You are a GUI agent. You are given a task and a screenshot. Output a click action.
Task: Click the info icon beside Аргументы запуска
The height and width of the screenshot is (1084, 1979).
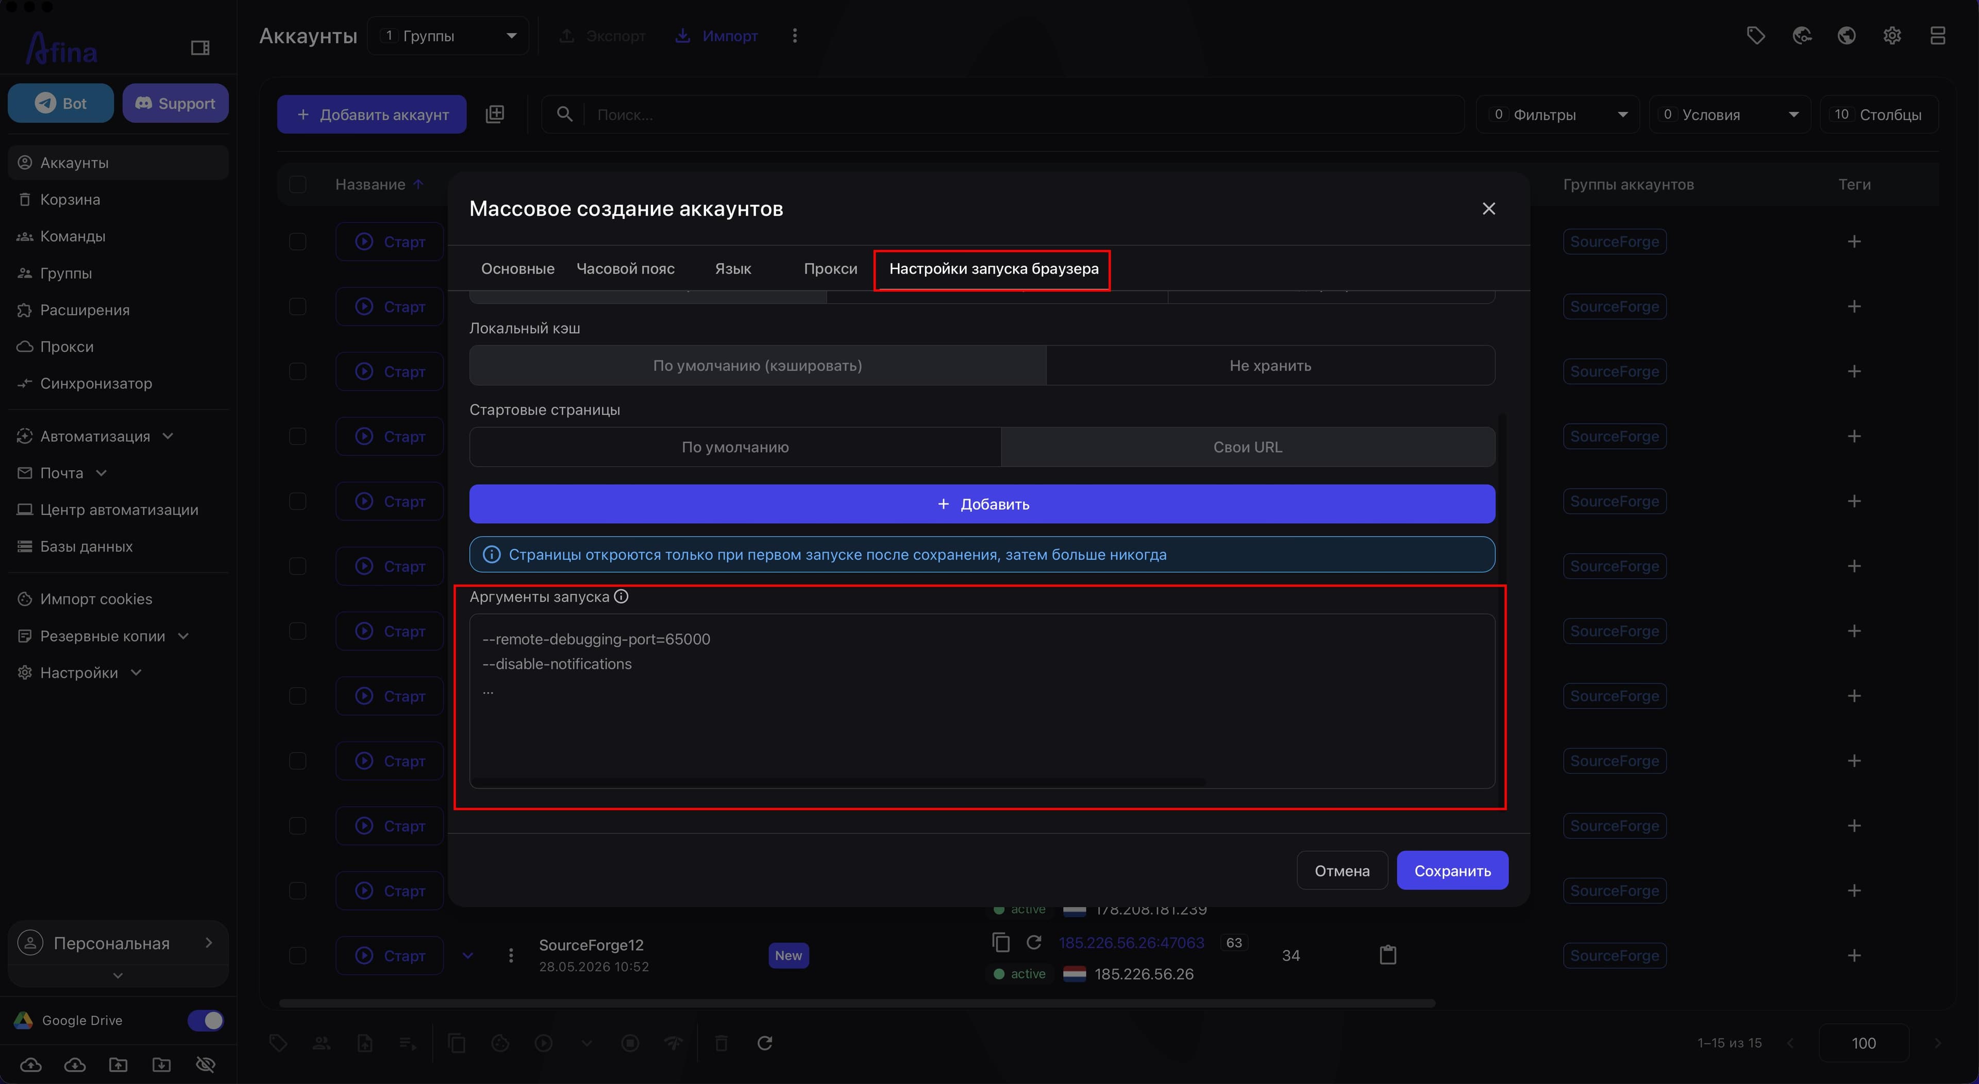pos(620,596)
